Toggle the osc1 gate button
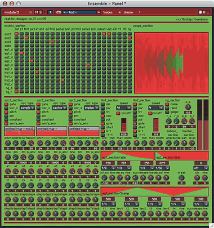 (6, 104)
